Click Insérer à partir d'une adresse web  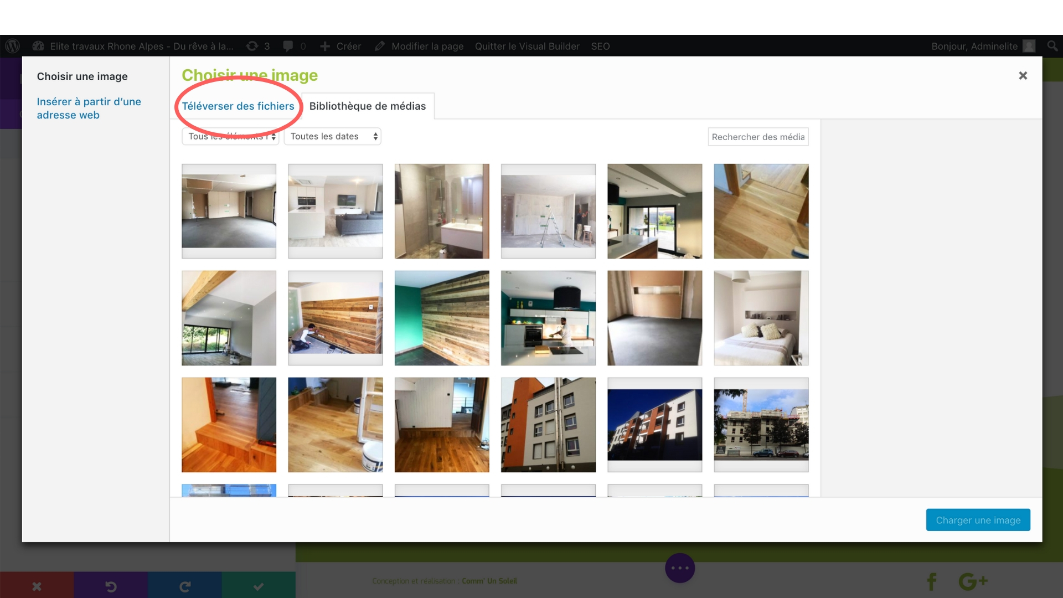pyautogui.click(x=89, y=108)
